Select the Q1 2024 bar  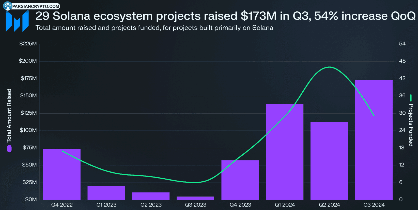pyautogui.click(x=285, y=152)
